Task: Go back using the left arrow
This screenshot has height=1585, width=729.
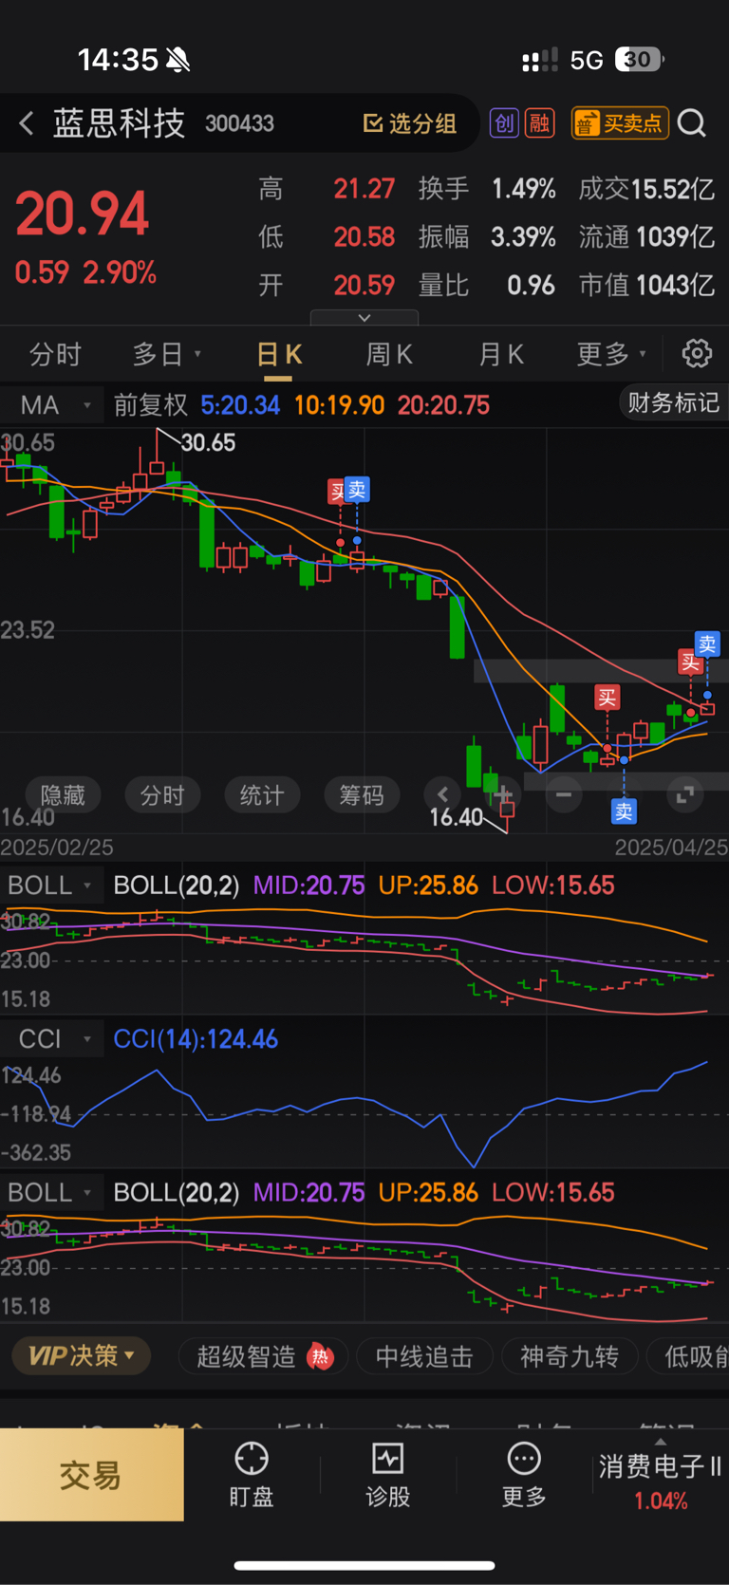Action: (27, 123)
